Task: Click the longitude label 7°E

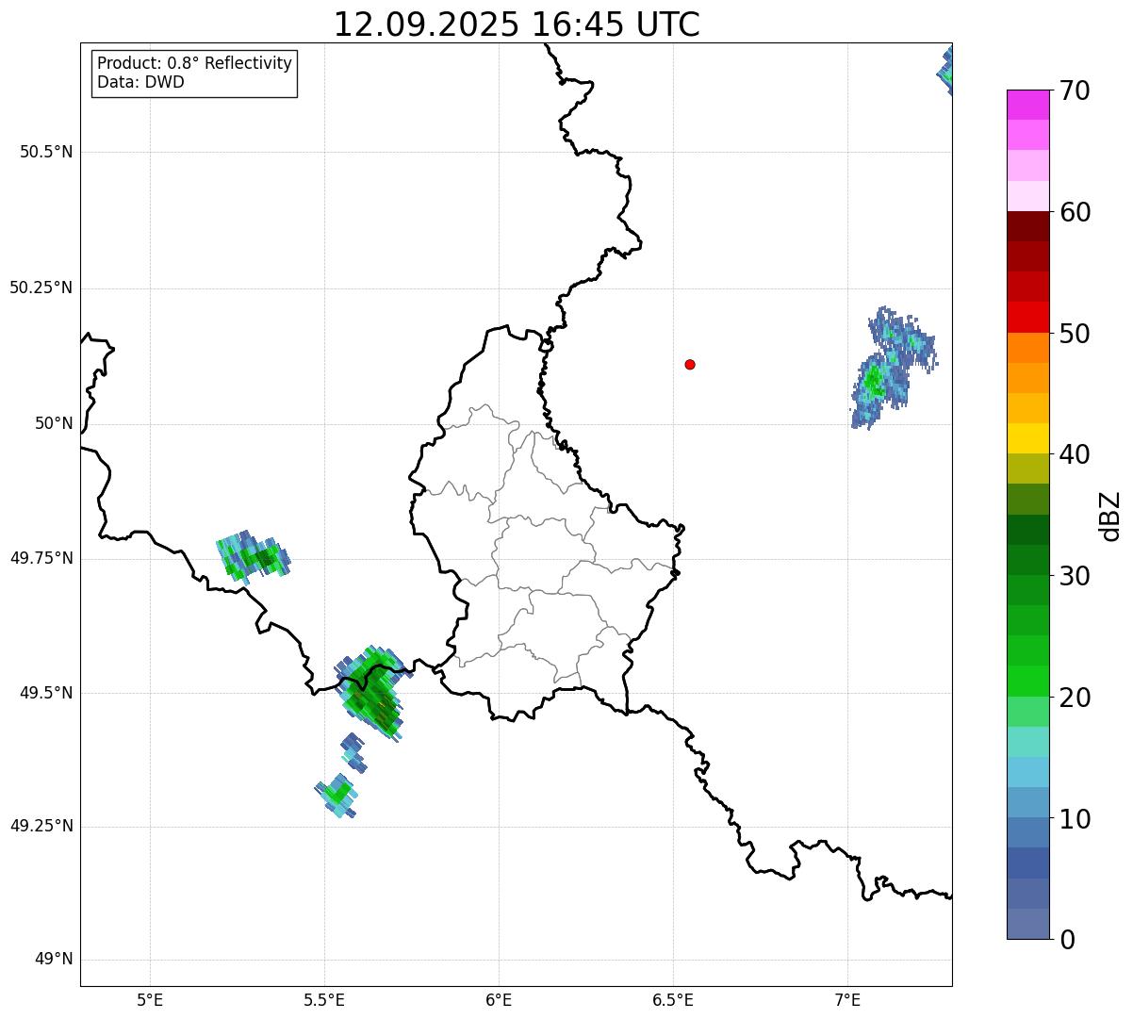Action: (x=847, y=999)
